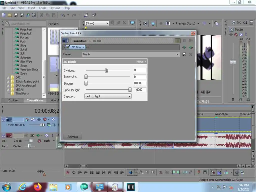Save the project with the floppy disk icon
The height and width of the screenshot is (192, 256).
(x=16, y=15)
